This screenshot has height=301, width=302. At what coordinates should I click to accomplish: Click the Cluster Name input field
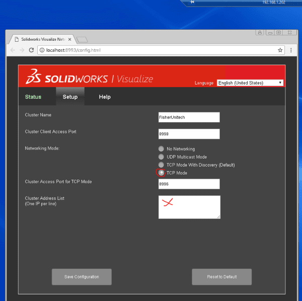tap(189, 117)
